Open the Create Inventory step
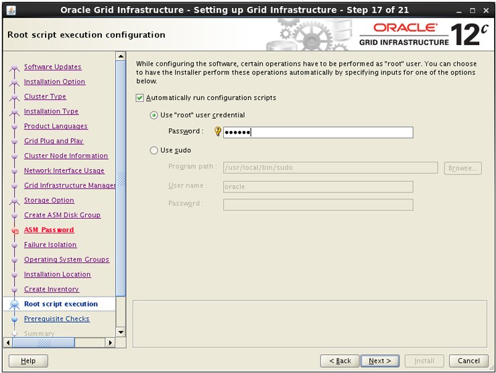The height and width of the screenshot is (373, 496). (x=52, y=290)
